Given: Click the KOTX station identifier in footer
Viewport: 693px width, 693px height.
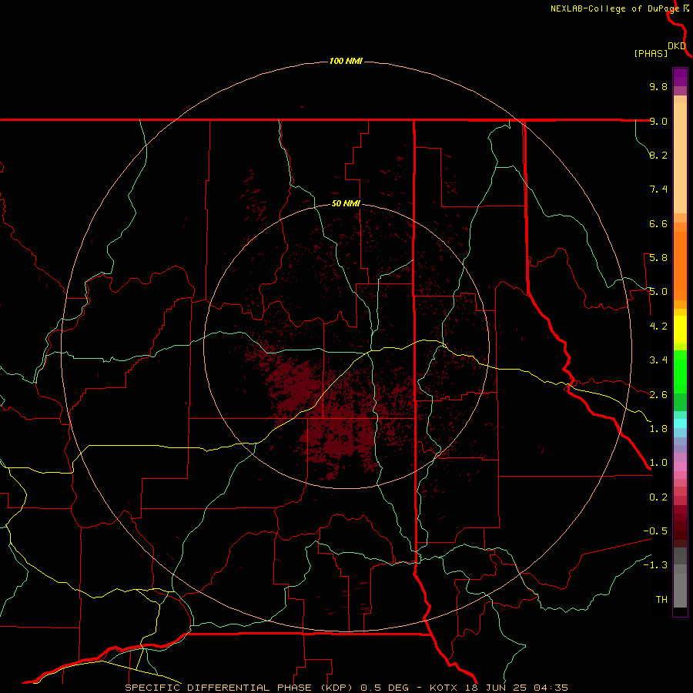Looking at the screenshot, I should pyautogui.click(x=445, y=688).
